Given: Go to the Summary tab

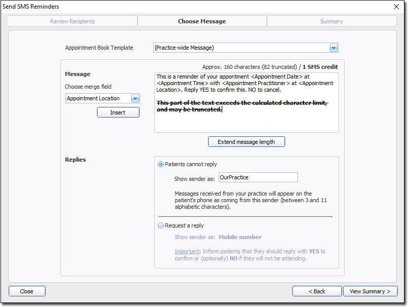Looking at the screenshot, I should coord(331,21).
